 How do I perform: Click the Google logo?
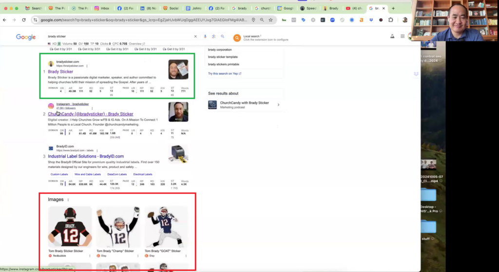26,37
